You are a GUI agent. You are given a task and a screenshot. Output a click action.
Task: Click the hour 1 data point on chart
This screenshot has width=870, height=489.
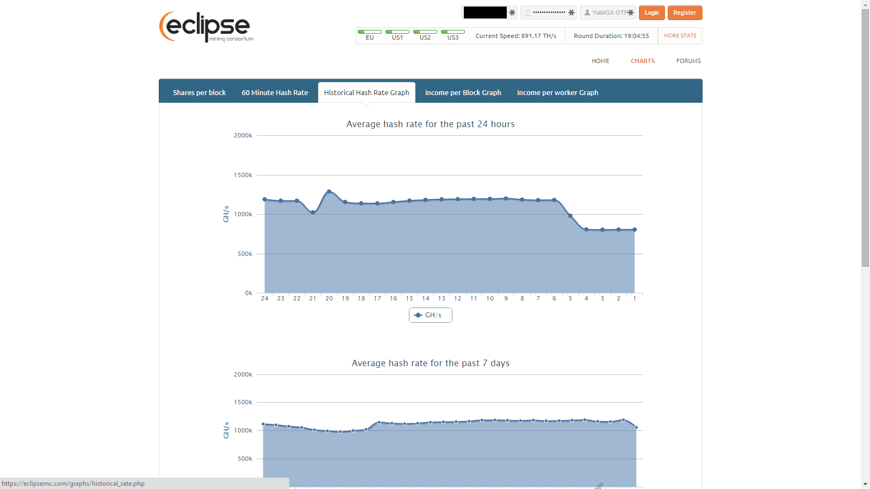635,230
